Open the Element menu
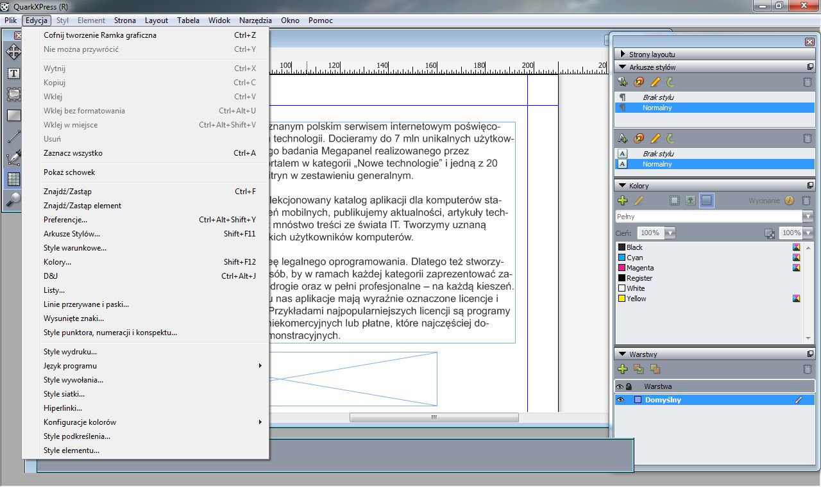 pos(91,21)
